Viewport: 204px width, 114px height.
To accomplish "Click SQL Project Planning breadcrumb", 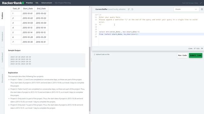I will [x=63, y=3].
